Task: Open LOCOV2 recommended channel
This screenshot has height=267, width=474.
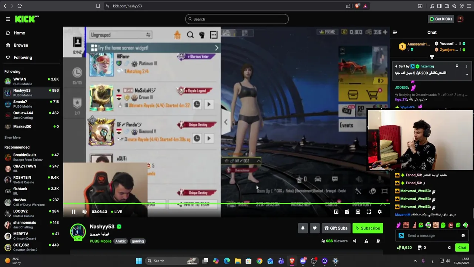Action: (31, 213)
